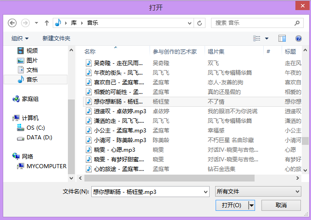Expand the address bar history dropdown
This screenshot has height=220, width=311.
coord(189,23)
